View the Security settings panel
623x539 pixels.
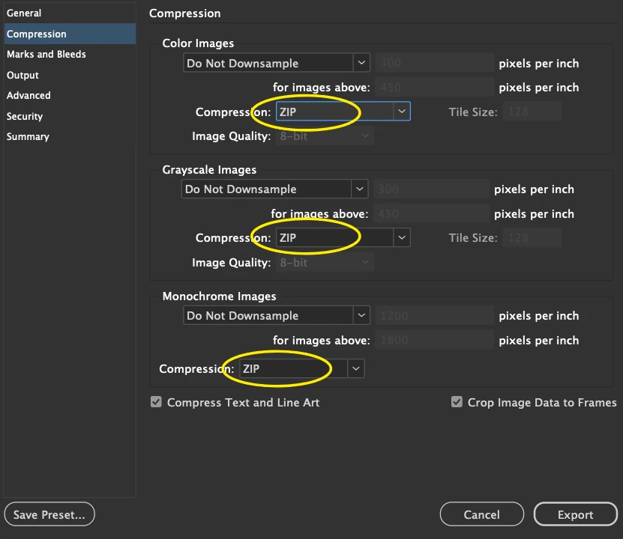(x=25, y=116)
